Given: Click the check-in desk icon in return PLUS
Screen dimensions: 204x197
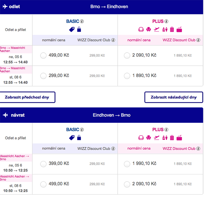Looking at the screenshot, I should pyautogui.click(x=165, y=138).
